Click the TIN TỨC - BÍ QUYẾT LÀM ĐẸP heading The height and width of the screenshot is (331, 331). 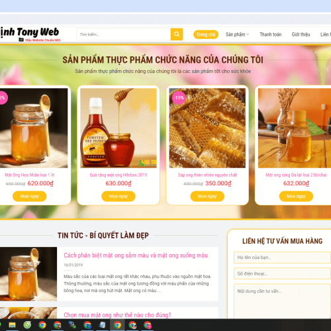pyautogui.click(x=103, y=236)
